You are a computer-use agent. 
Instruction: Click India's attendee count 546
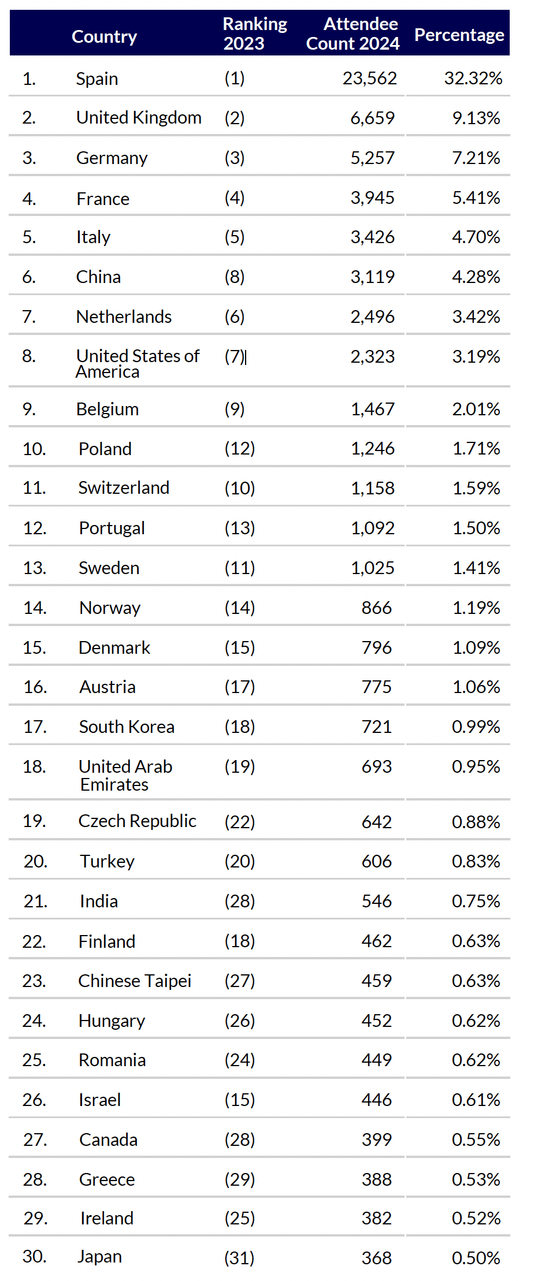click(376, 901)
